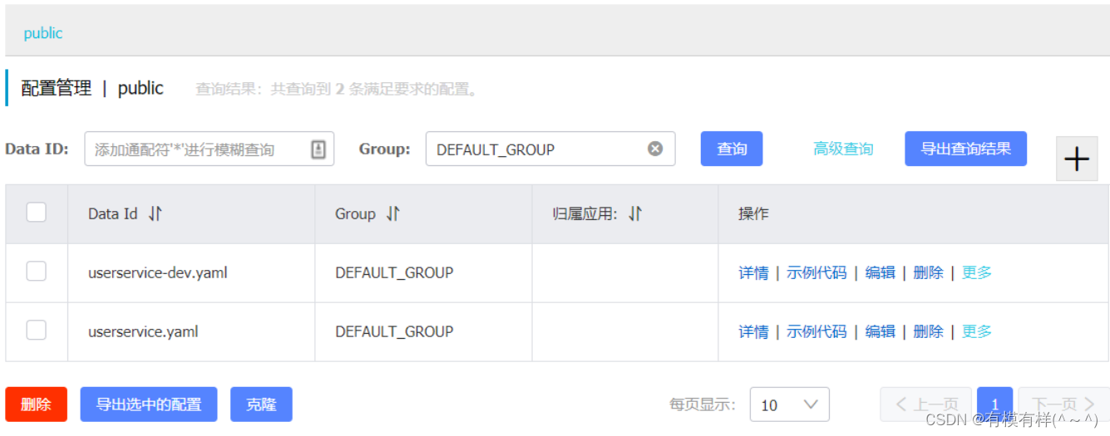Expand 更多 for userservice-dev.yaml
Screen dimensions: 1110x436
tap(977, 272)
